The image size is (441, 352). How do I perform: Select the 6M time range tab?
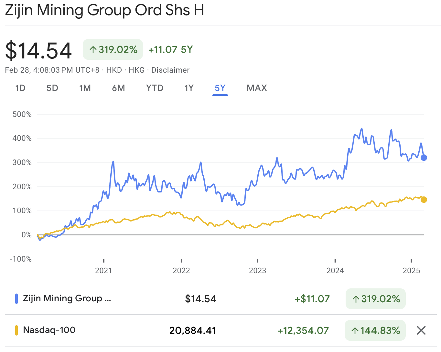pos(118,88)
